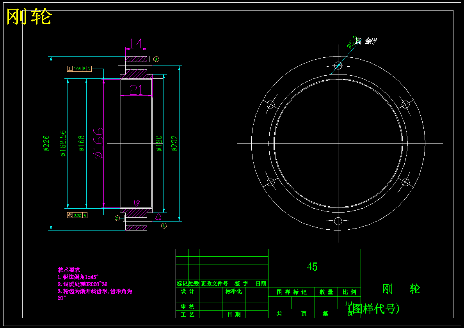Select datum marker A
Image resolution: width=464 pixels, height=328 pixels.
pyautogui.click(x=164, y=226)
